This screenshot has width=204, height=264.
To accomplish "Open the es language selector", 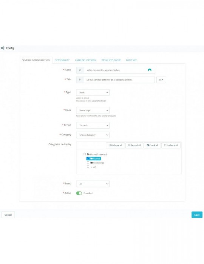I will [x=161, y=80].
